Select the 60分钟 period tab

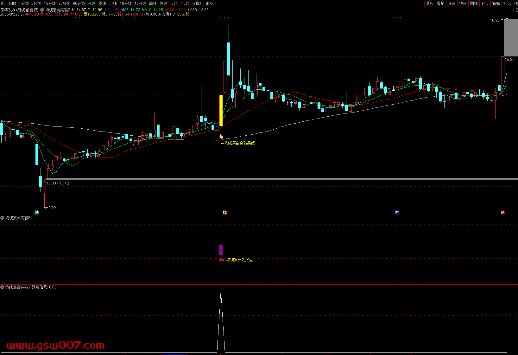point(79,3)
